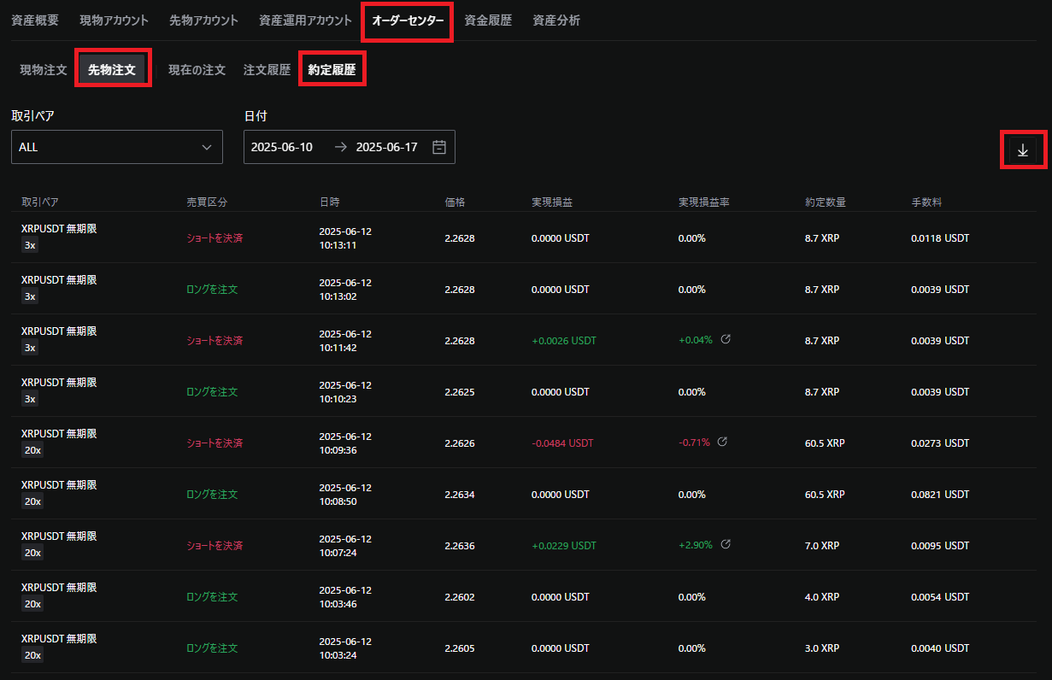
Task: Open the 資産運用アカウント tab
Action: point(305,21)
